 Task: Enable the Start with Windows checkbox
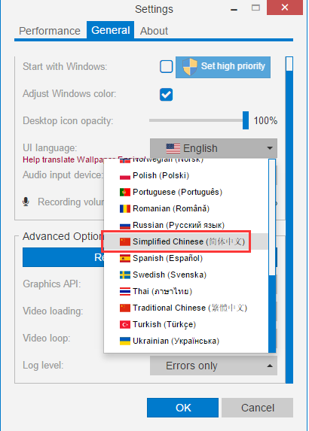[166, 66]
